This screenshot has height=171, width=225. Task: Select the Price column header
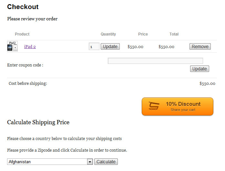pos(143,34)
